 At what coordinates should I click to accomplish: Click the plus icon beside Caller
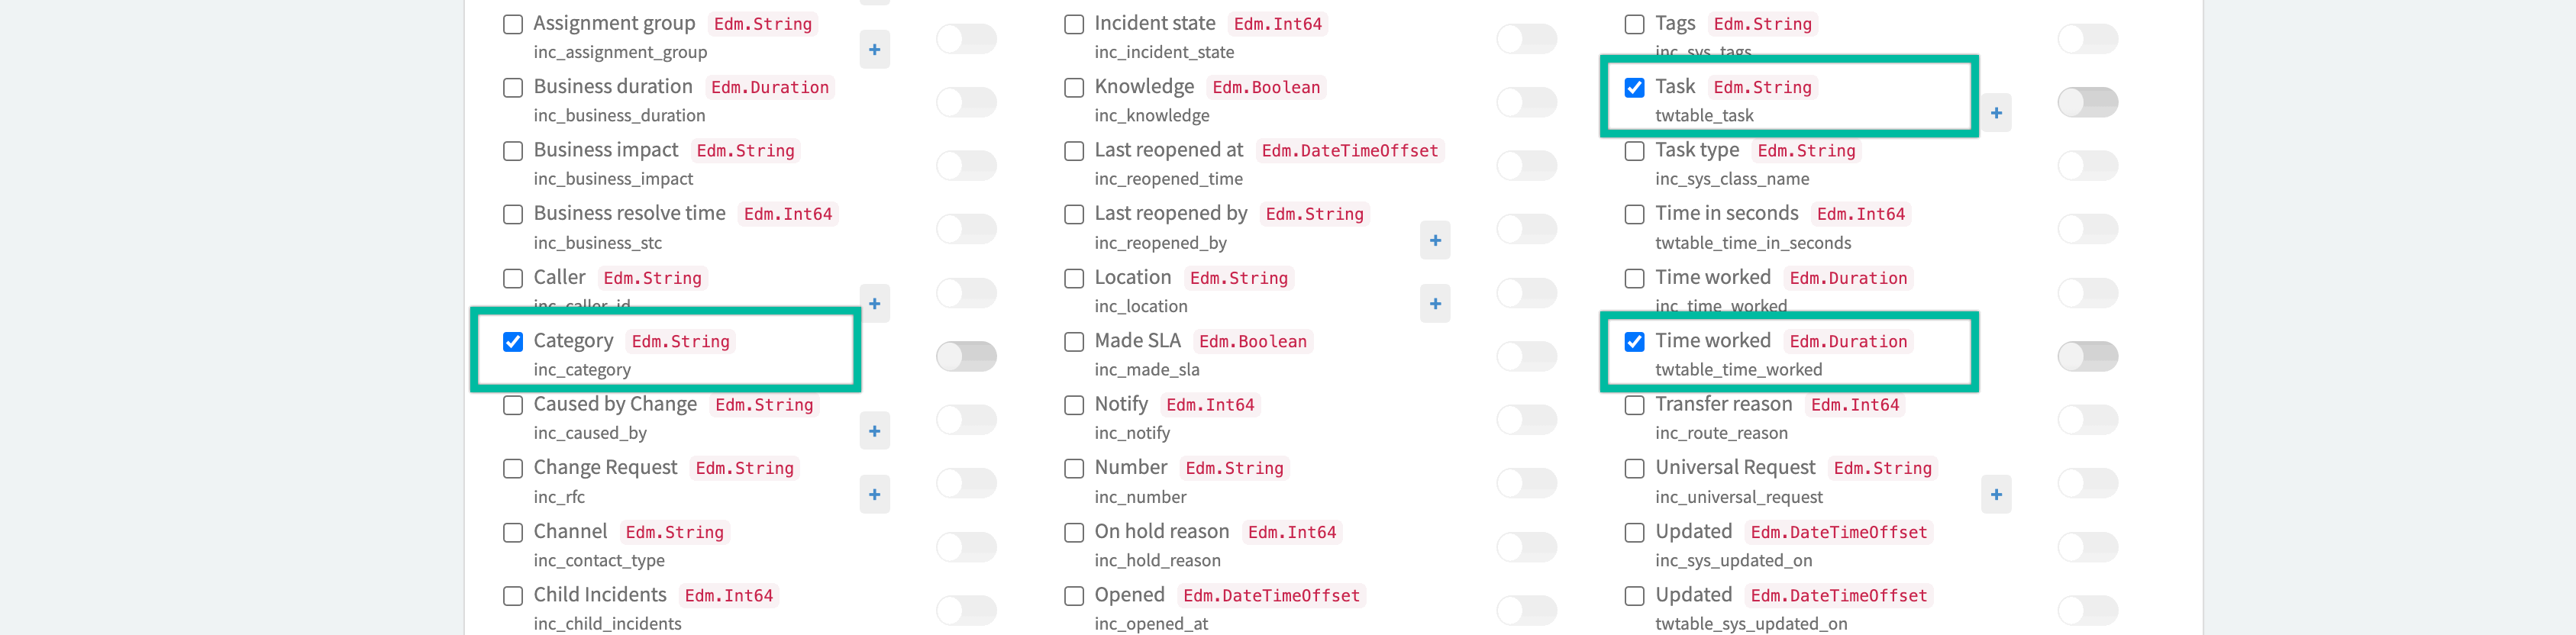coord(875,304)
